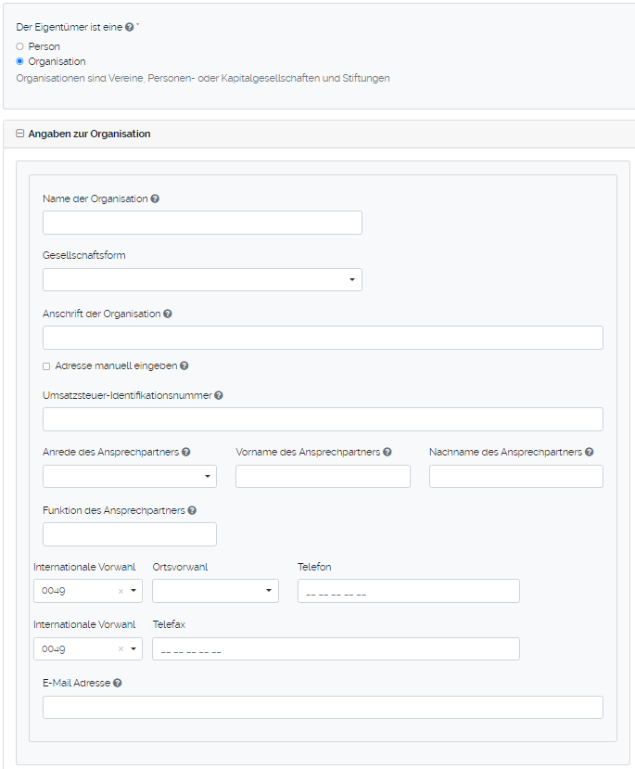Clear the 0049 fax prefix selection
This screenshot has width=635, height=769.
pos(121,648)
